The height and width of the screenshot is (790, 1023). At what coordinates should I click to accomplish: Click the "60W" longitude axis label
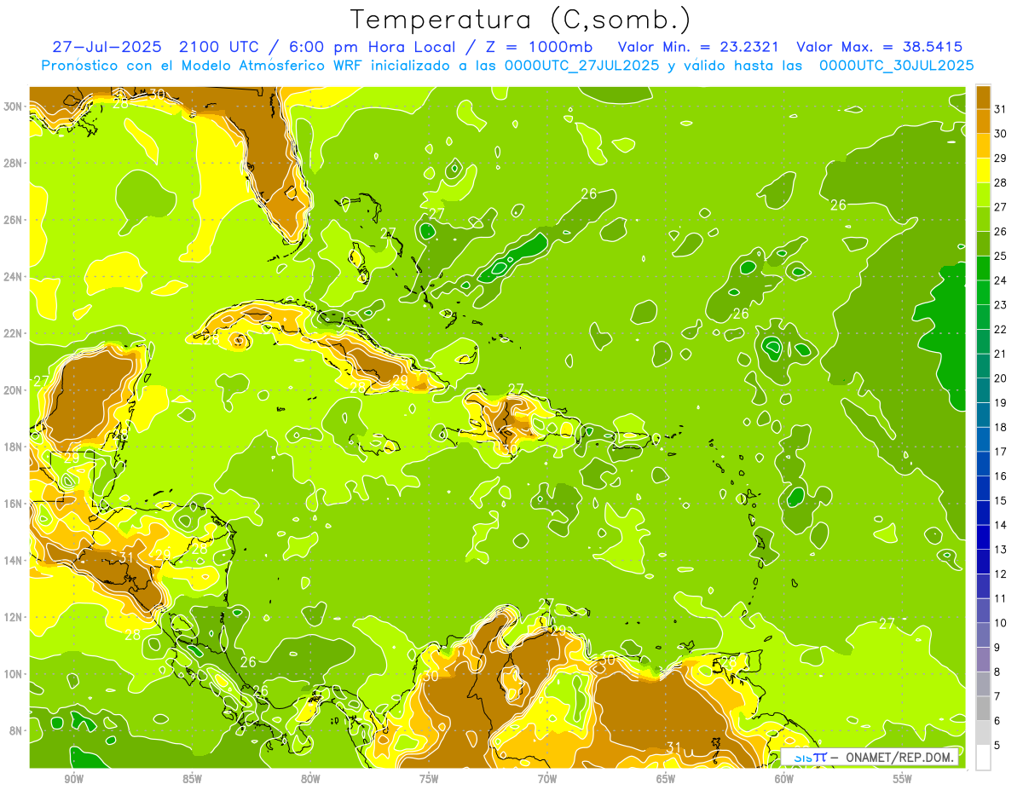[784, 778]
